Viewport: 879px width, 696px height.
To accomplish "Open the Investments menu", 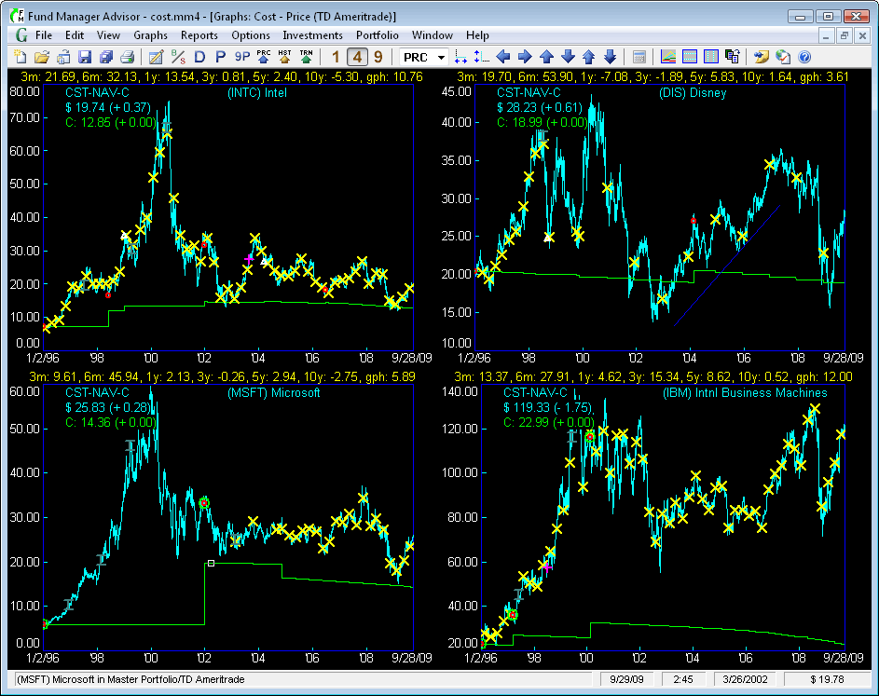I will click(x=312, y=35).
